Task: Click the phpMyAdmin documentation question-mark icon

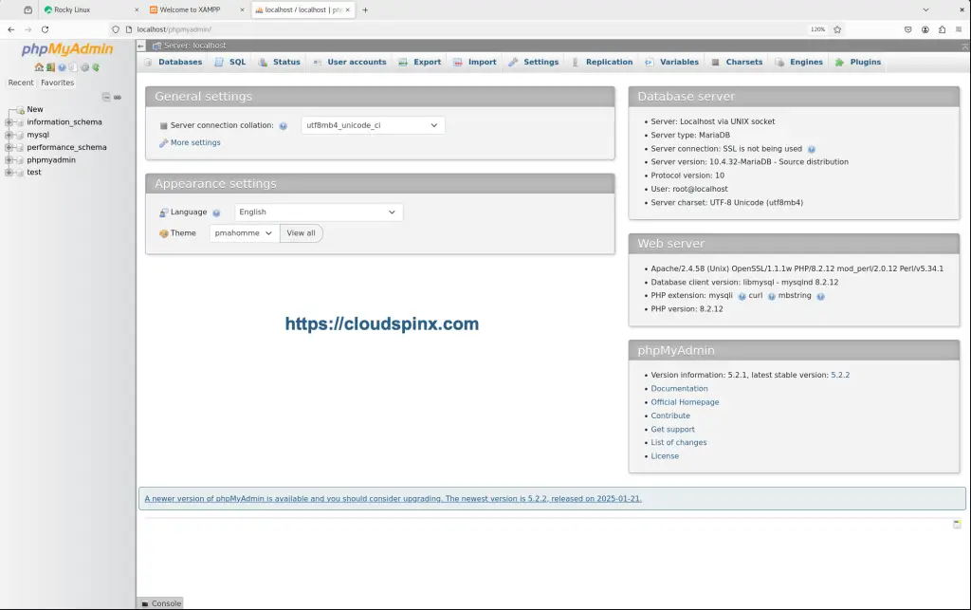Action: [61, 67]
